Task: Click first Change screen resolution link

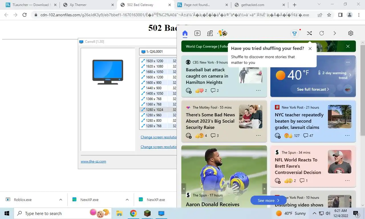Action: point(159,137)
